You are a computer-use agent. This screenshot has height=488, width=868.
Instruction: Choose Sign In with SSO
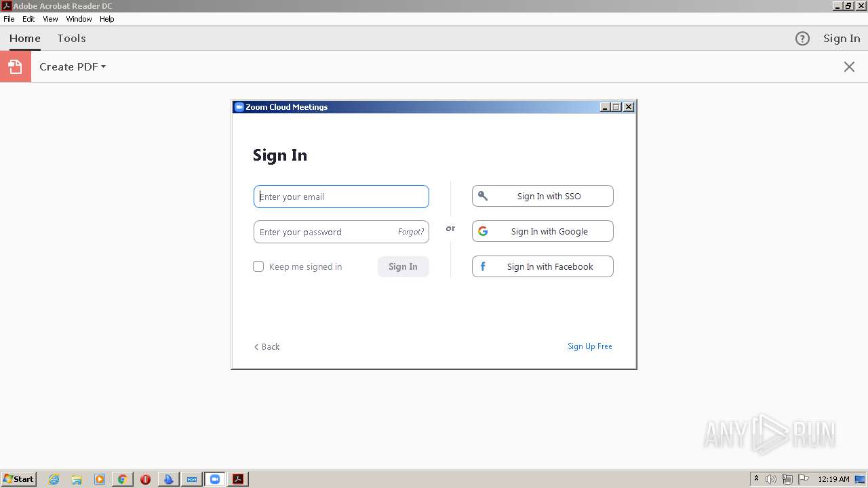coord(542,196)
